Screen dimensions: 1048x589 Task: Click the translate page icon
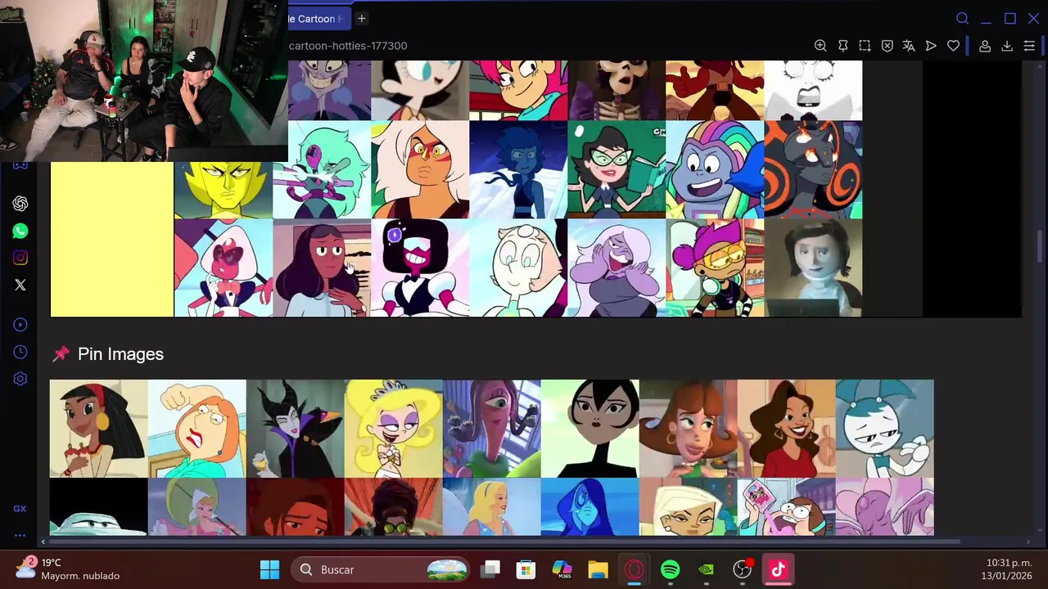[x=909, y=46]
